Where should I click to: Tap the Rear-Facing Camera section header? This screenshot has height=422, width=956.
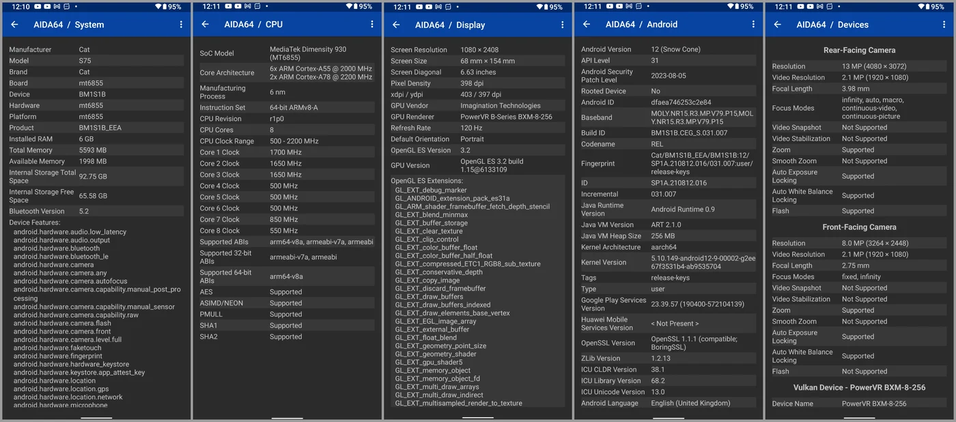pos(859,50)
